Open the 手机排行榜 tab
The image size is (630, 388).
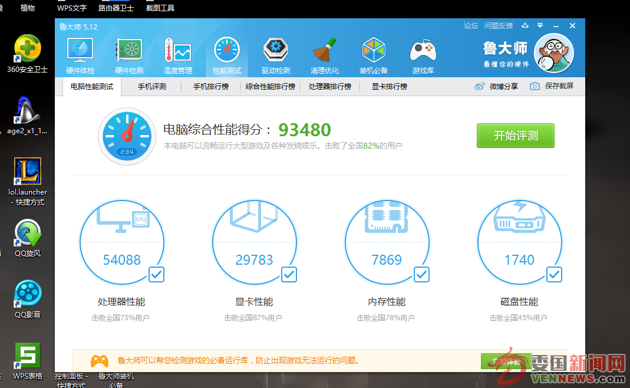pyautogui.click(x=211, y=87)
